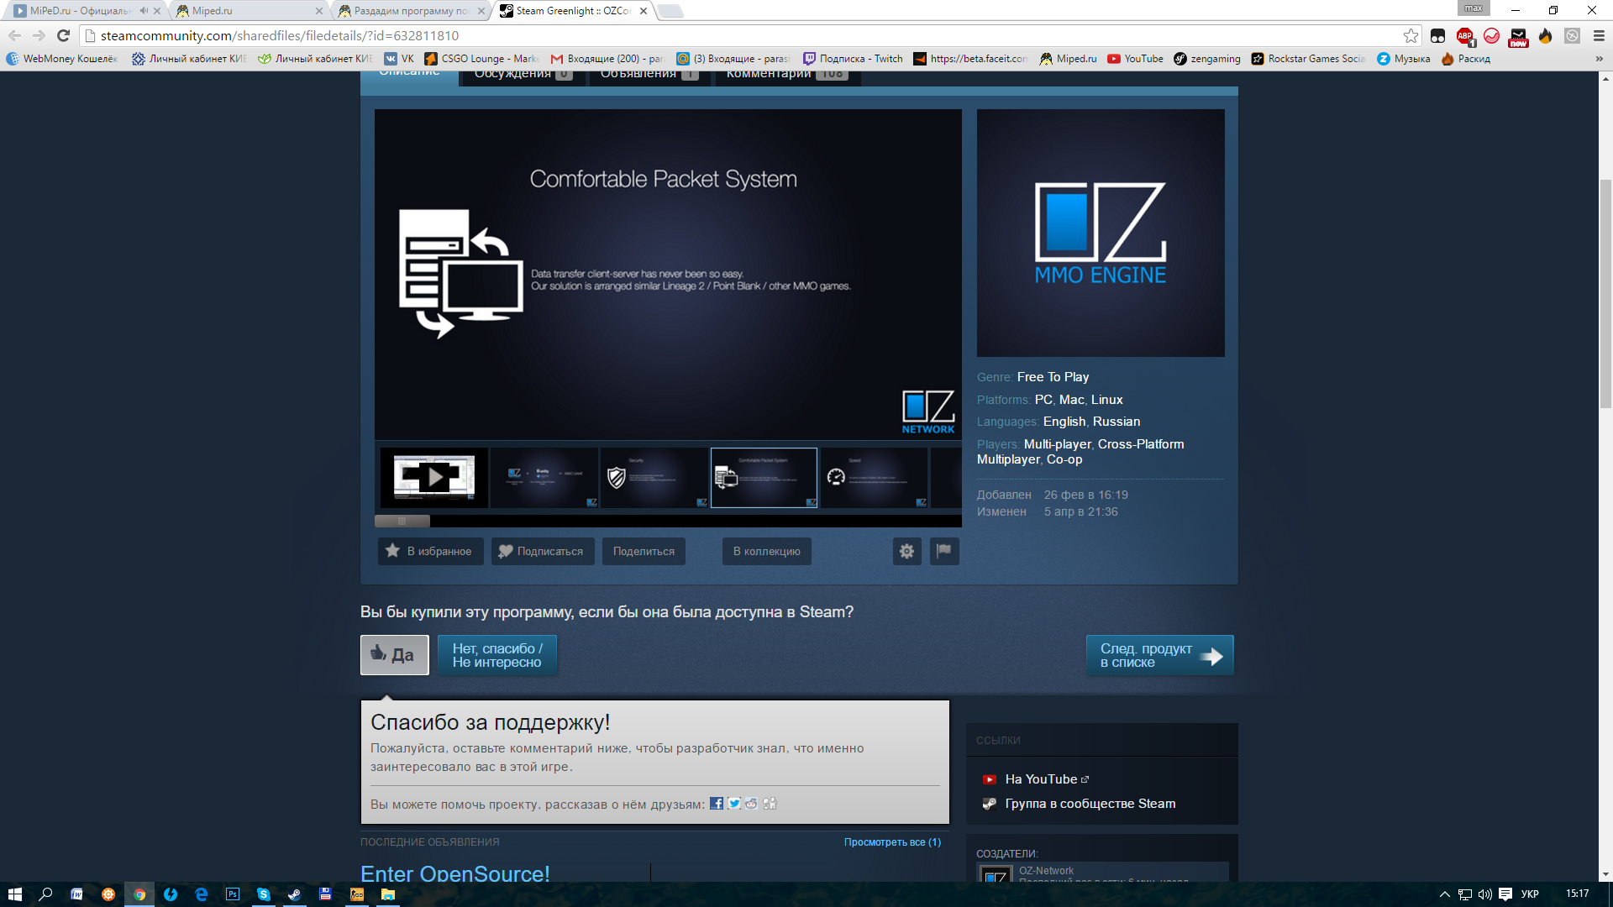Select the shield Security screenshot thumbnail
Viewport: 1613px width, 907px height.
click(x=654, y=478)
